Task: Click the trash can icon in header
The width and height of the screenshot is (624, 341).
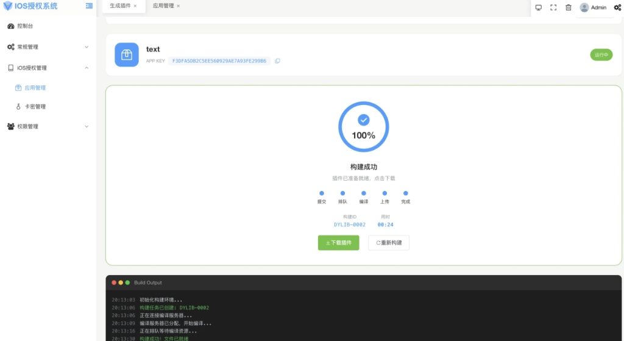Action: (x=569, y=7)
